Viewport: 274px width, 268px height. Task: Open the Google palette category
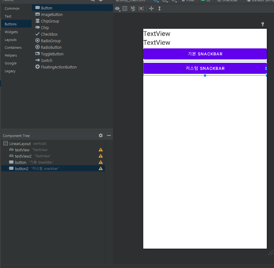click(x=17, y=63)
